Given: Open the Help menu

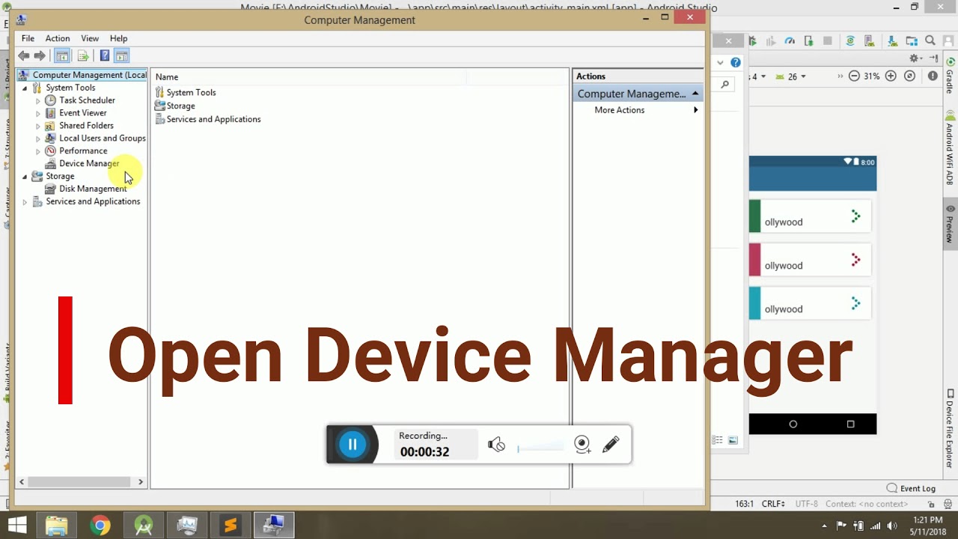Looking at the screenshot, I should coord(118,38).
